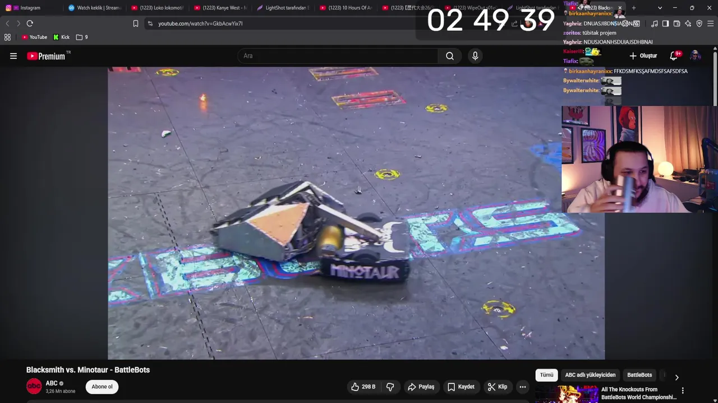The image size is (718, 403).
Task: Select the ABC adlı yükleyiciden chip
Action: coord(590,375)
